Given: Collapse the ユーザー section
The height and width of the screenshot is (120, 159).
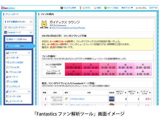Looking at the screenshot, I should [29, 92].
